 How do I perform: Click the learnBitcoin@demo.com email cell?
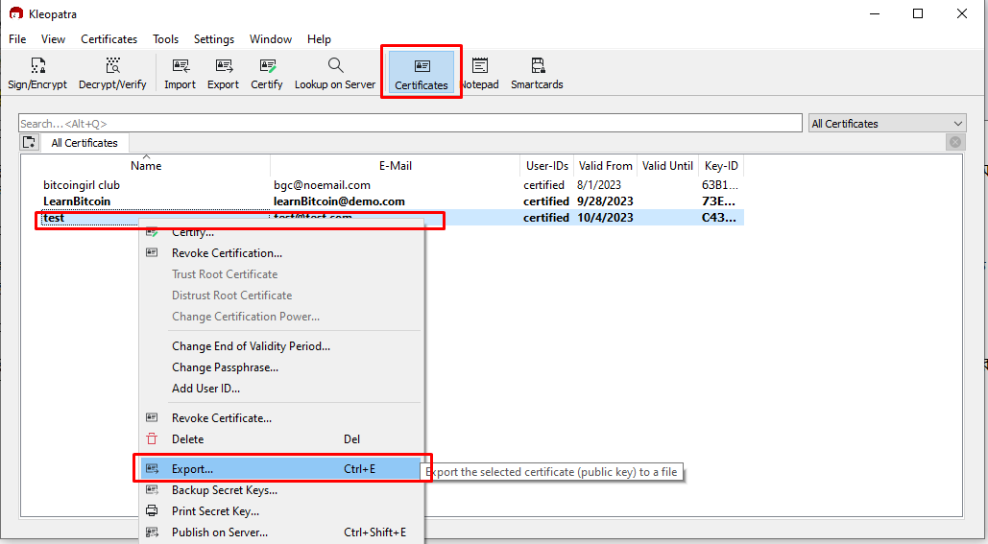tap(339, 201)
